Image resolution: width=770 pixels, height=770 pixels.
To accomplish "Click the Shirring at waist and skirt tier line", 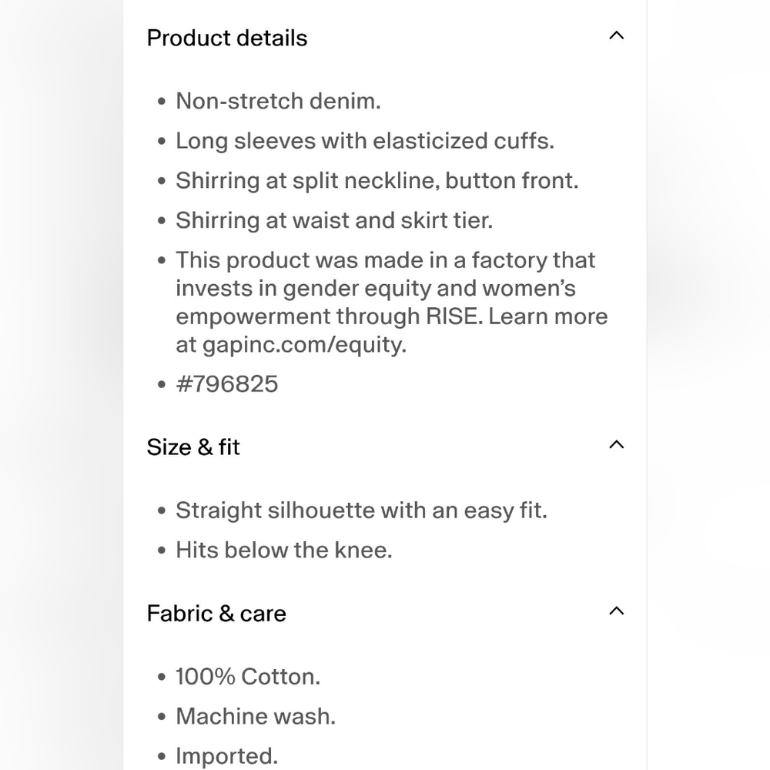I will (334, 220).
